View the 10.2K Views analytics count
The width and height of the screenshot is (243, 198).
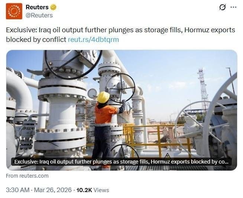[93, 190]
